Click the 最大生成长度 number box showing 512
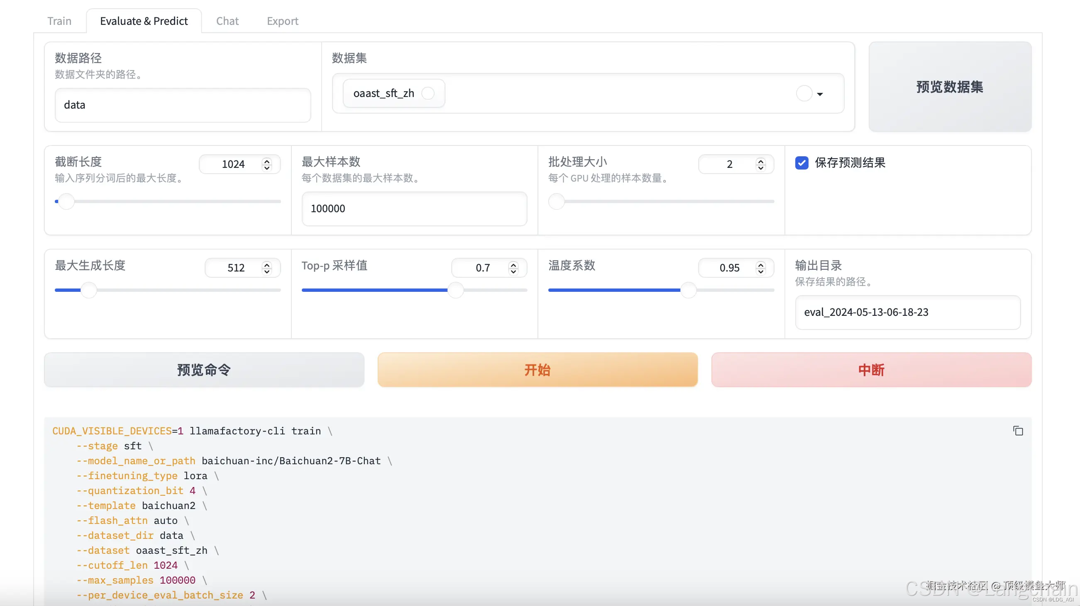Image resolution: width=1080 pixels, height=606 pixels. coord(242,268)
